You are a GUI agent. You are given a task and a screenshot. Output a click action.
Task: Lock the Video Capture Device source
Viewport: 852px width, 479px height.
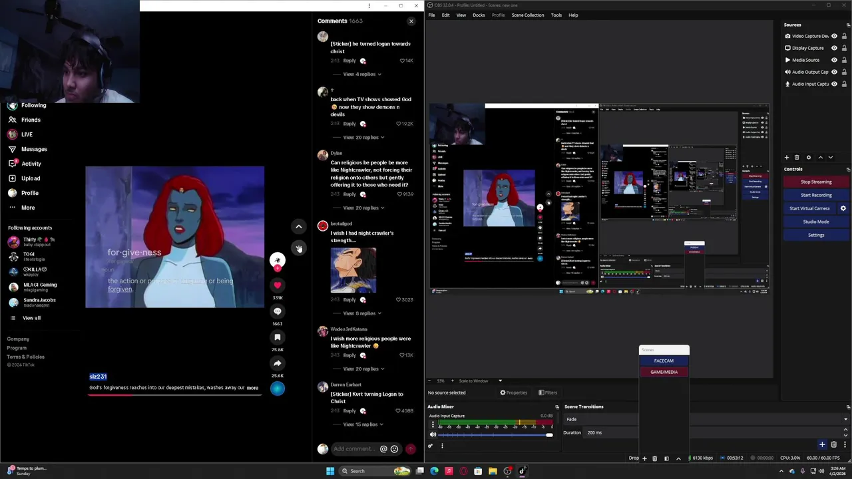coord(844,36)
